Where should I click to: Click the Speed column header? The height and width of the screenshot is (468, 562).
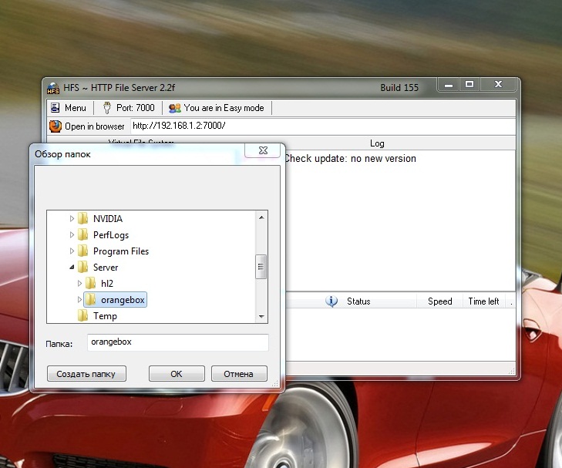440,301
